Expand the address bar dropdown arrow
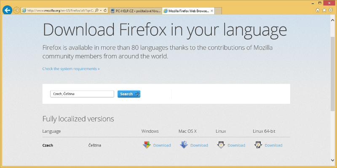The width and height of the screenshot is (337, 168). pos(101,10)
